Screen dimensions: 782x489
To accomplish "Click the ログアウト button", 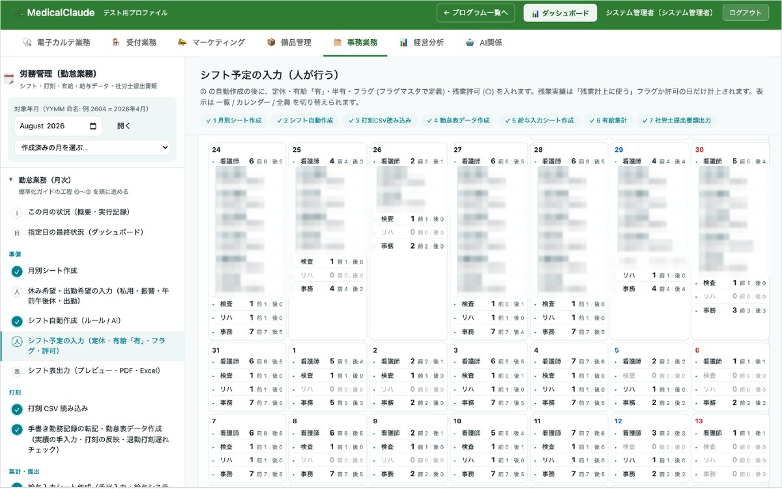I will point(746,13).
